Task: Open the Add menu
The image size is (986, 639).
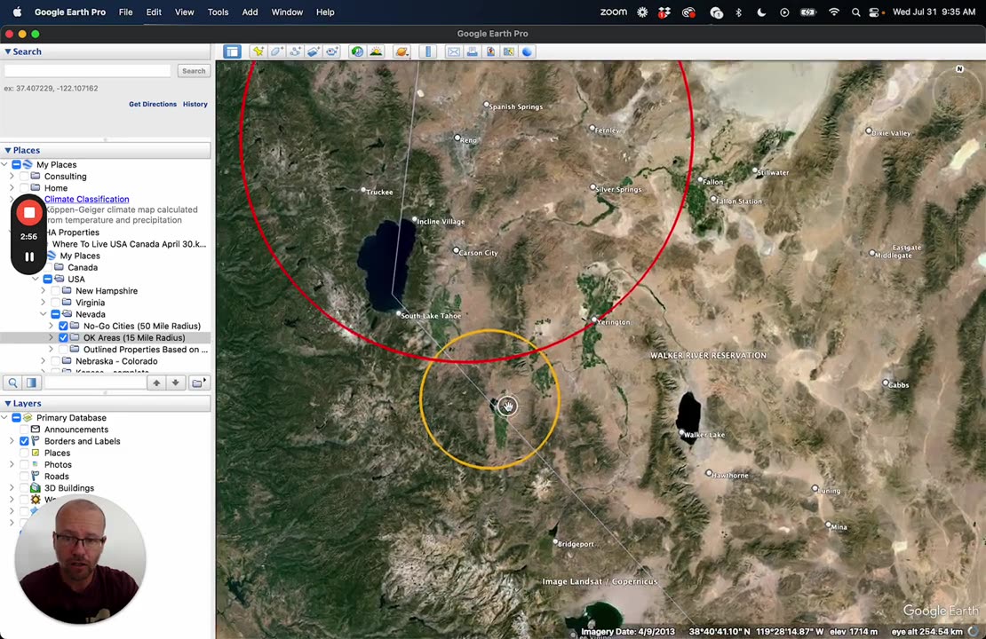Action: [250, 12]
